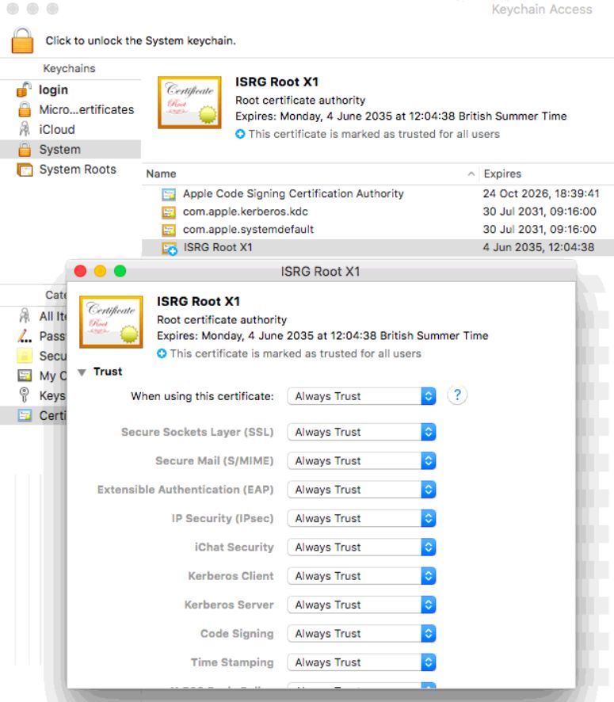Click the Keys category key icon
Screen dimensions: 614x702
(x=25, y=395)
